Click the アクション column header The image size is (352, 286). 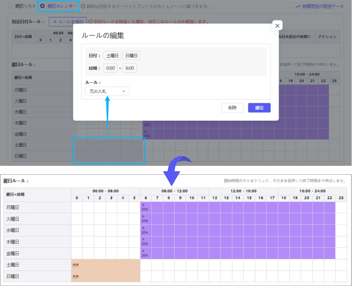[x=327, y=37]
